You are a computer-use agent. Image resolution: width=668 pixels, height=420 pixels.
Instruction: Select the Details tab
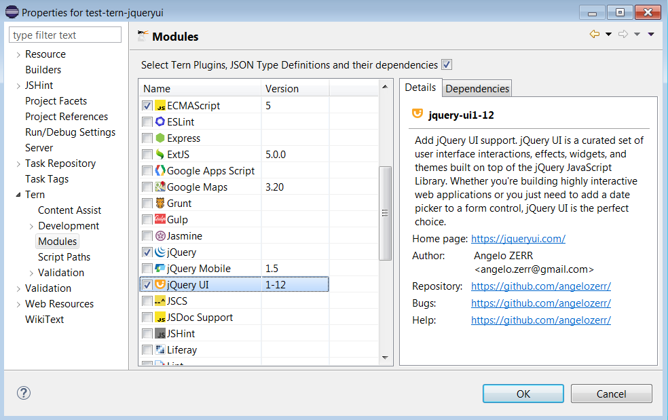point(421,88)
